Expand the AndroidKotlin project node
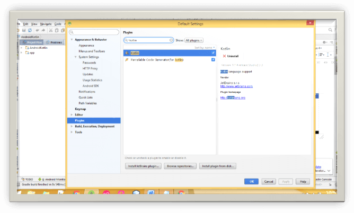Screen dimensions: 354x213 tap(22, 48)
